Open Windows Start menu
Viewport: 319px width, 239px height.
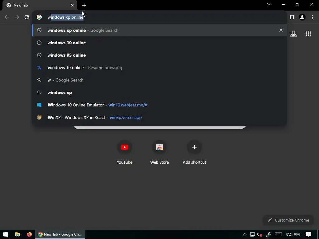(x=6, y=234)
